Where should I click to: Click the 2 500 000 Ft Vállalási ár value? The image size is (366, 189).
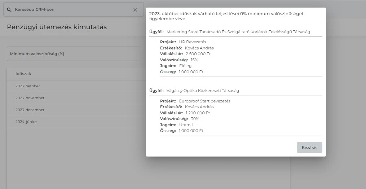coord(198,54)
